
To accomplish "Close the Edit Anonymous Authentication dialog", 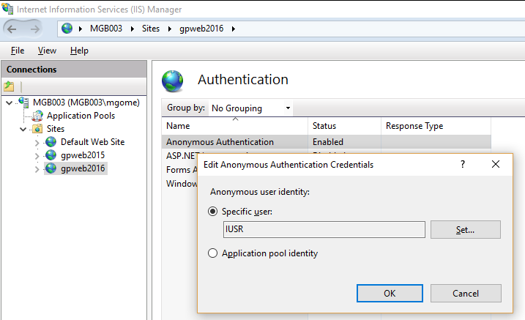I will (x=496, y=164).
